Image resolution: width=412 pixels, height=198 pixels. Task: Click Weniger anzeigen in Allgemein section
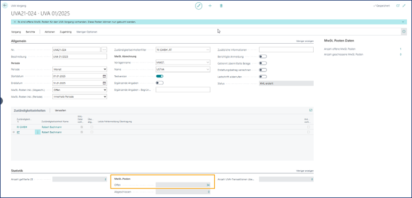(x=305, y=41)
